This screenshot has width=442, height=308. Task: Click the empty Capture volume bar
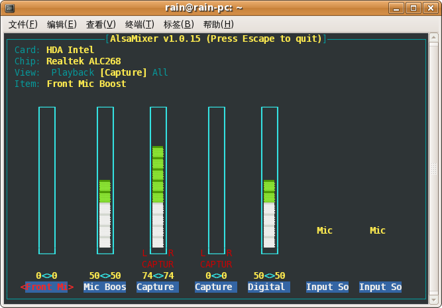click(x=217, y=181)
